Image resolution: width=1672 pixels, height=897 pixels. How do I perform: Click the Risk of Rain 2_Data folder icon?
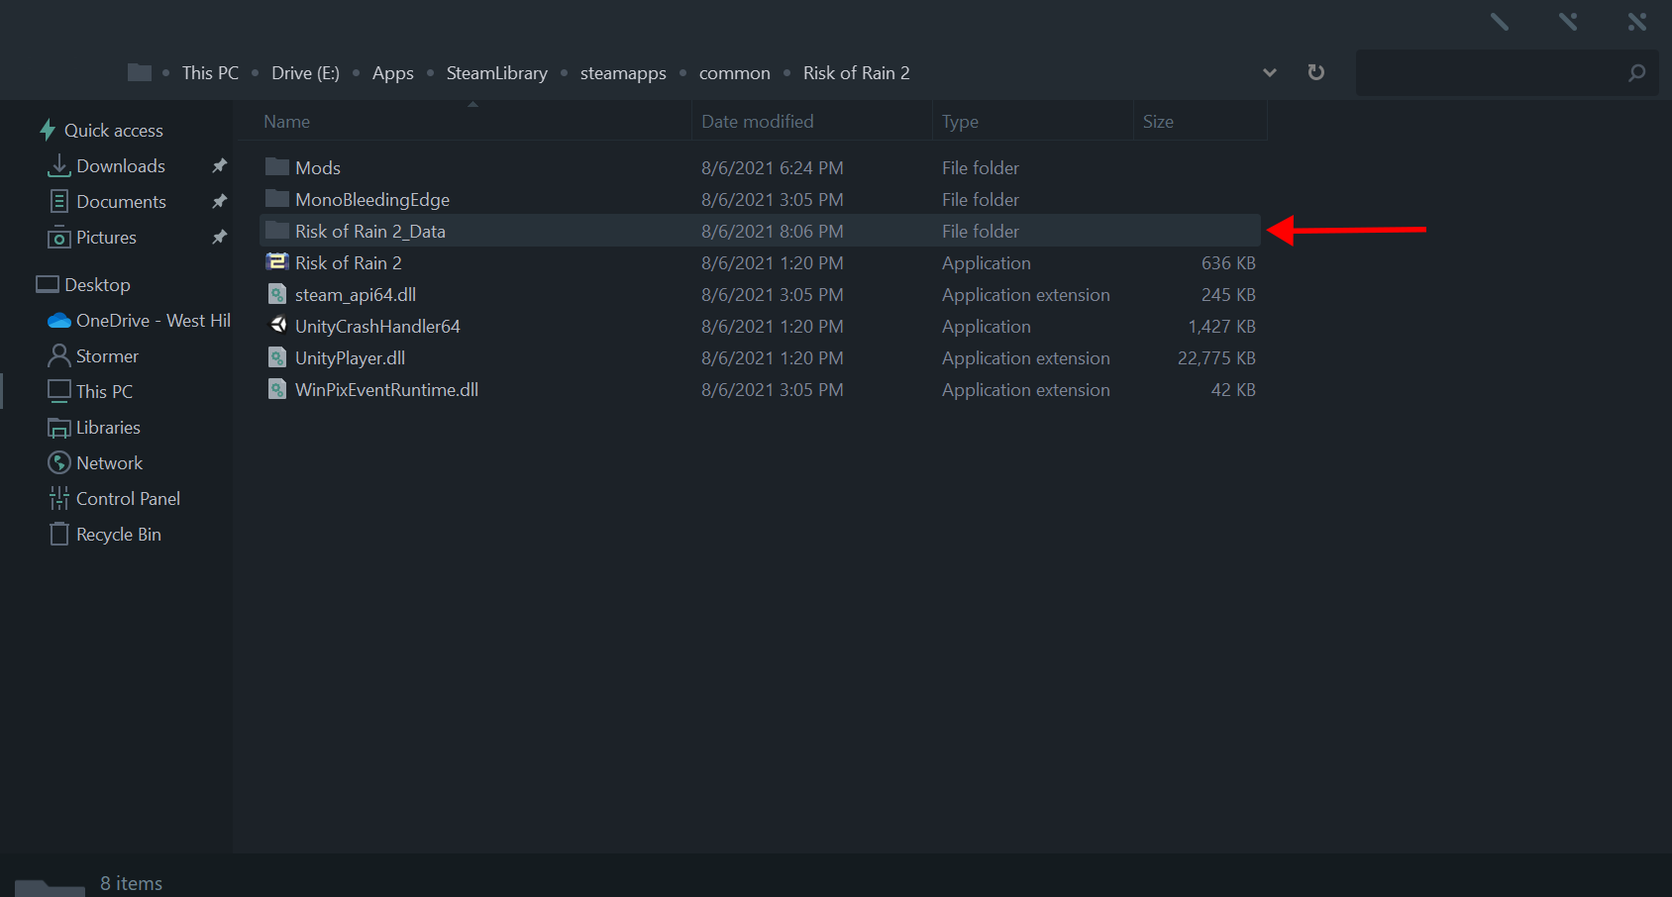(x=277, y=230)
